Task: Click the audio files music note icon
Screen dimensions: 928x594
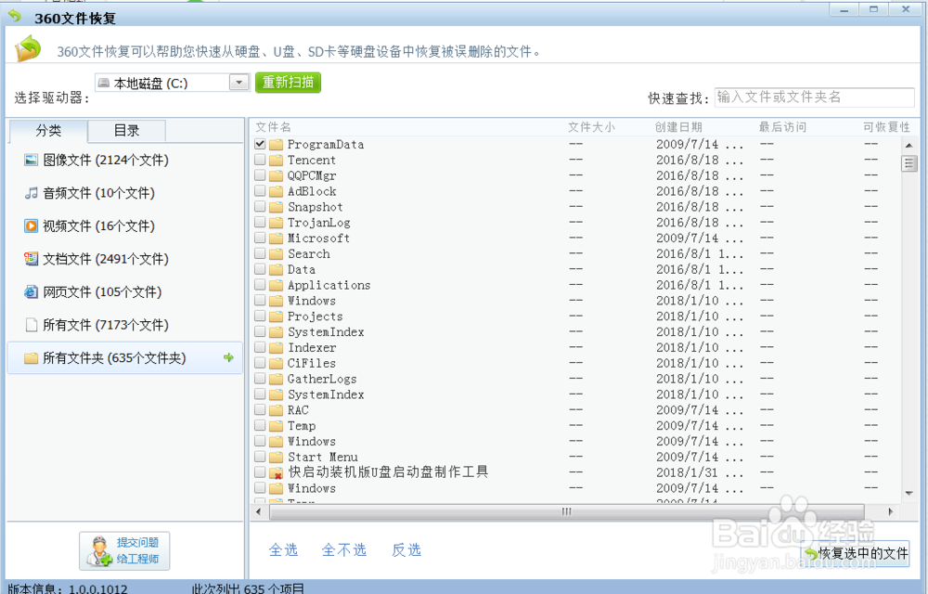Action: [31, 193]
